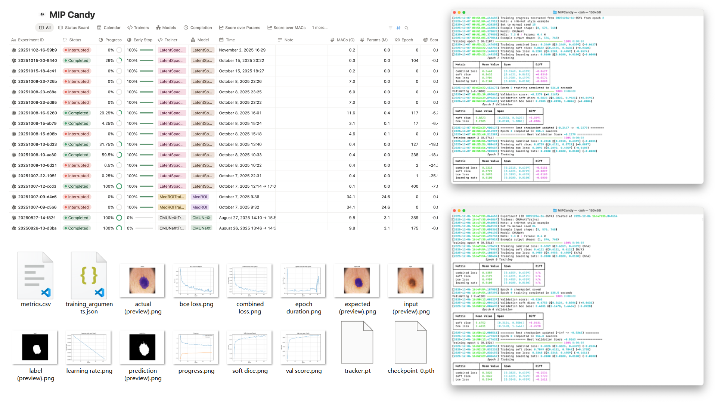
Task: Open the '1 more...' views dropdown
Action: tap(320, 27)
